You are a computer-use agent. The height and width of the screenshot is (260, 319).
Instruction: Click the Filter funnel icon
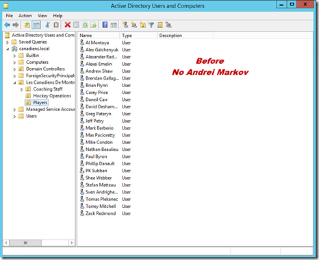[151, 25]
